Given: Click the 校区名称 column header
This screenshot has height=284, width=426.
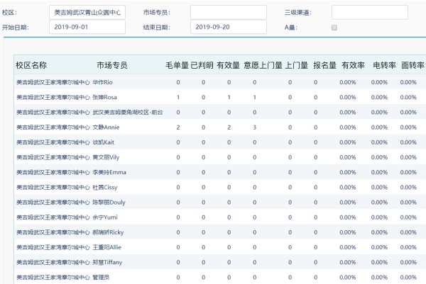Looking at the screenshot, I should (31, 65).
